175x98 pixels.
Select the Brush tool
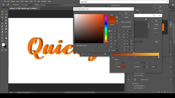tap(2, 23)
